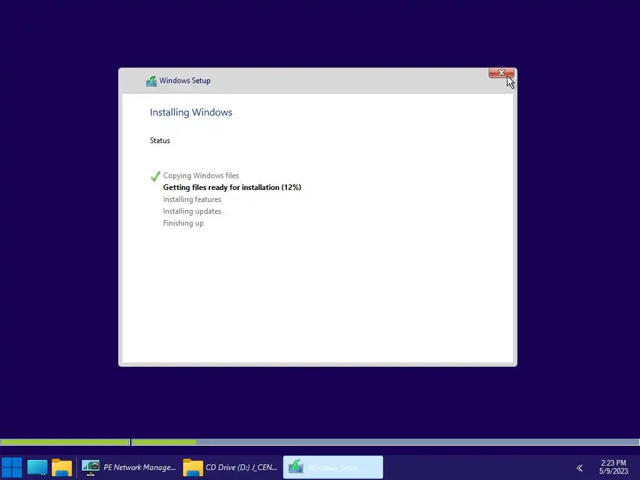
Task: Expand the system tray chevron
Action: pos(579,467)
